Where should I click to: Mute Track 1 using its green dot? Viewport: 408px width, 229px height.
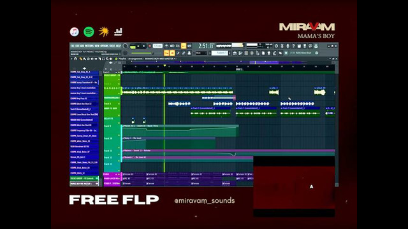click(119, 73)
